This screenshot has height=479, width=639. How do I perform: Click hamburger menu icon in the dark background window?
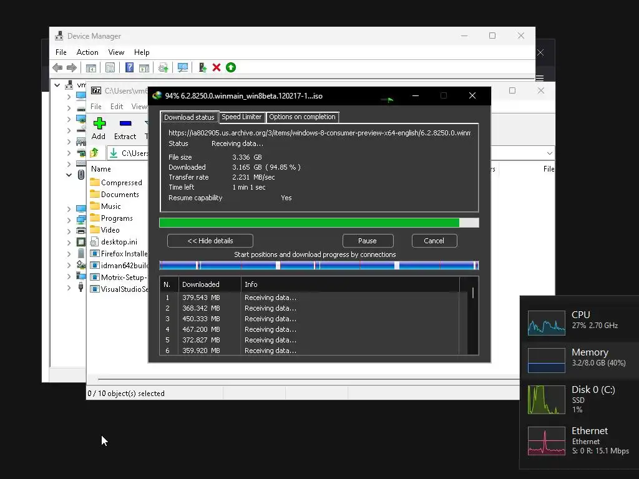pos(540,78)
